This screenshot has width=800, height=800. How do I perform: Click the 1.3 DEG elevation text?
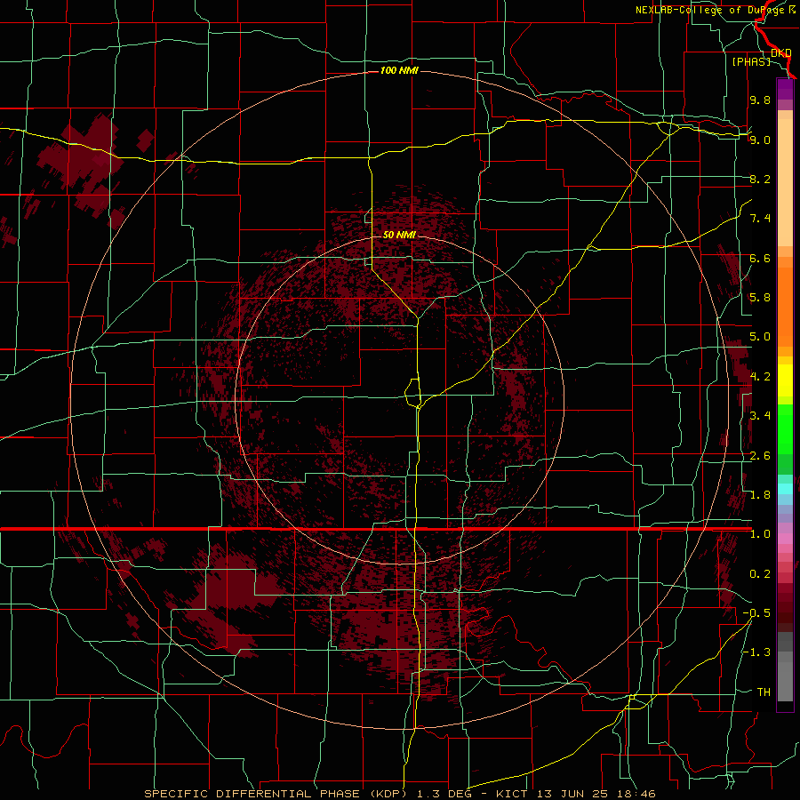click(445, 794)
